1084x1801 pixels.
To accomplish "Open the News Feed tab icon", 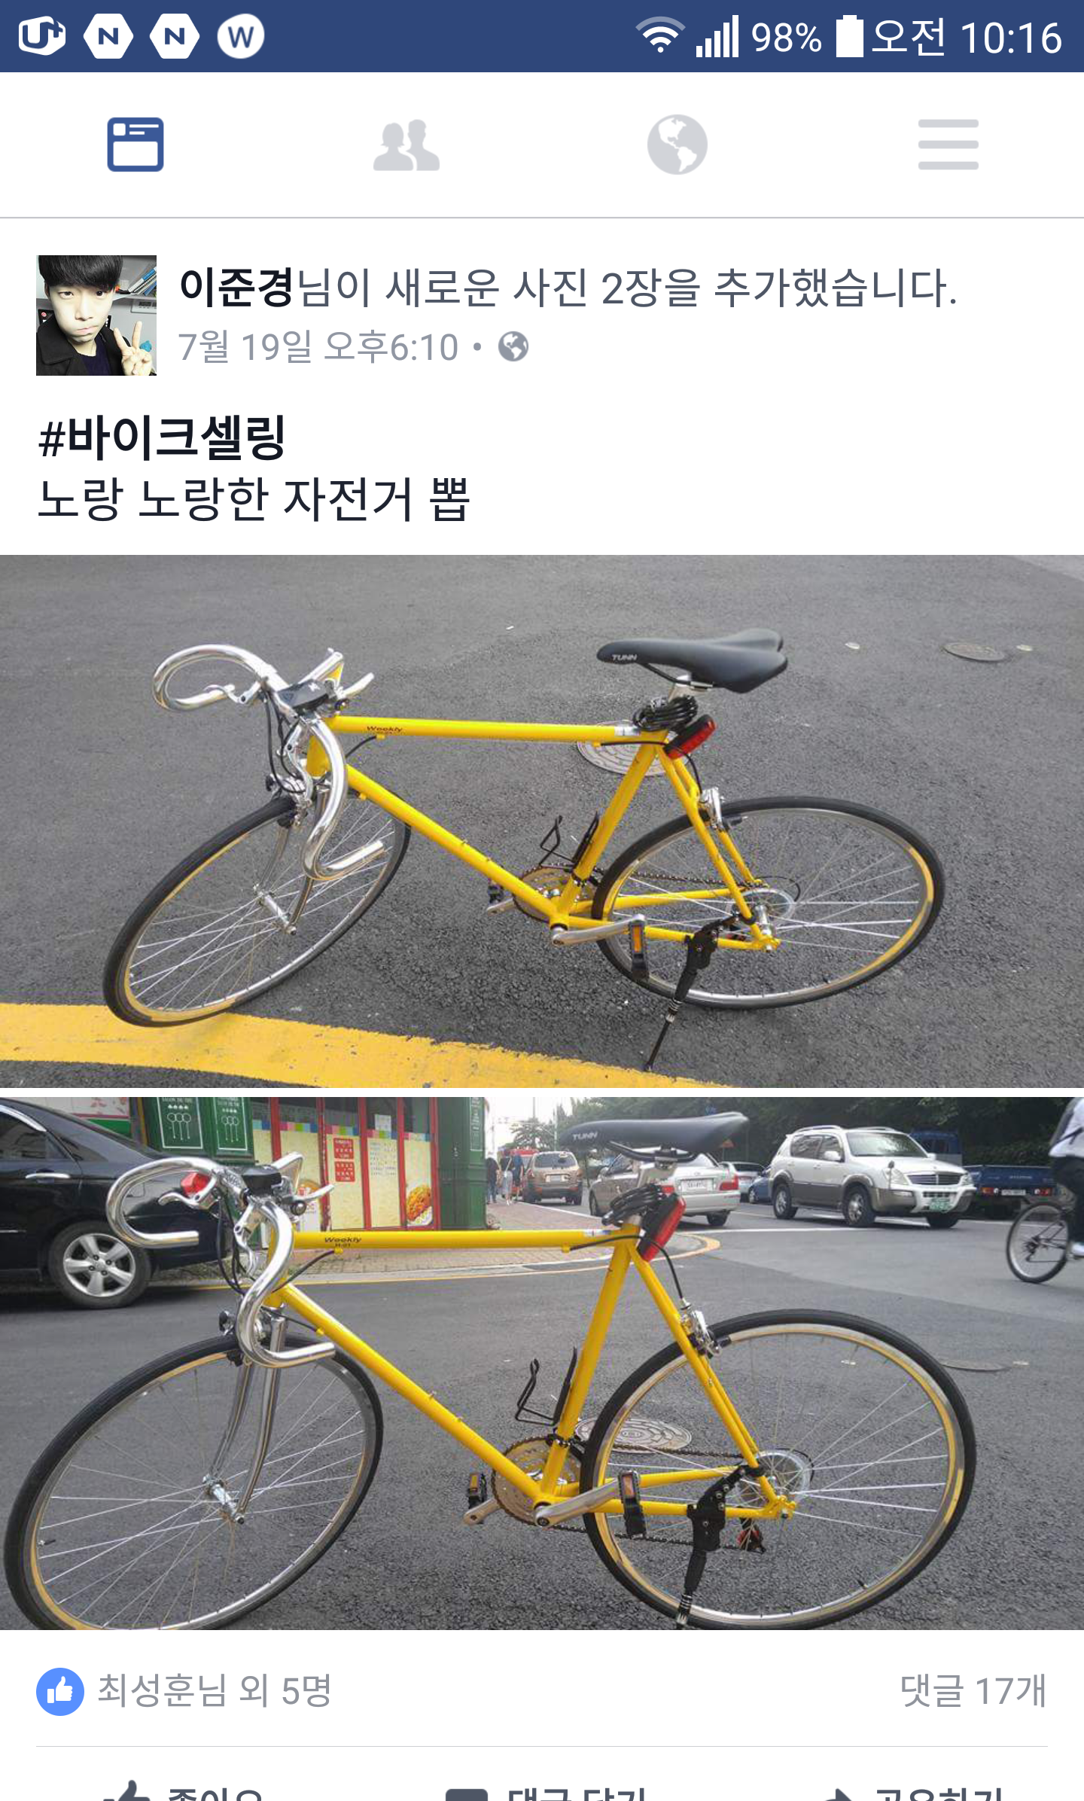I will tap(135, 145).
